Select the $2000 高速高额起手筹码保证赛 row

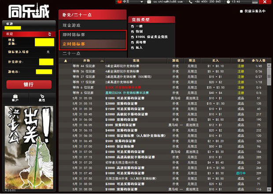click(x=162, y=157)
